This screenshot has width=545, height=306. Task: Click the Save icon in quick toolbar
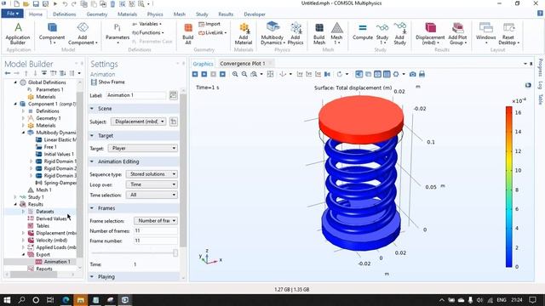[x=36, y=3]
